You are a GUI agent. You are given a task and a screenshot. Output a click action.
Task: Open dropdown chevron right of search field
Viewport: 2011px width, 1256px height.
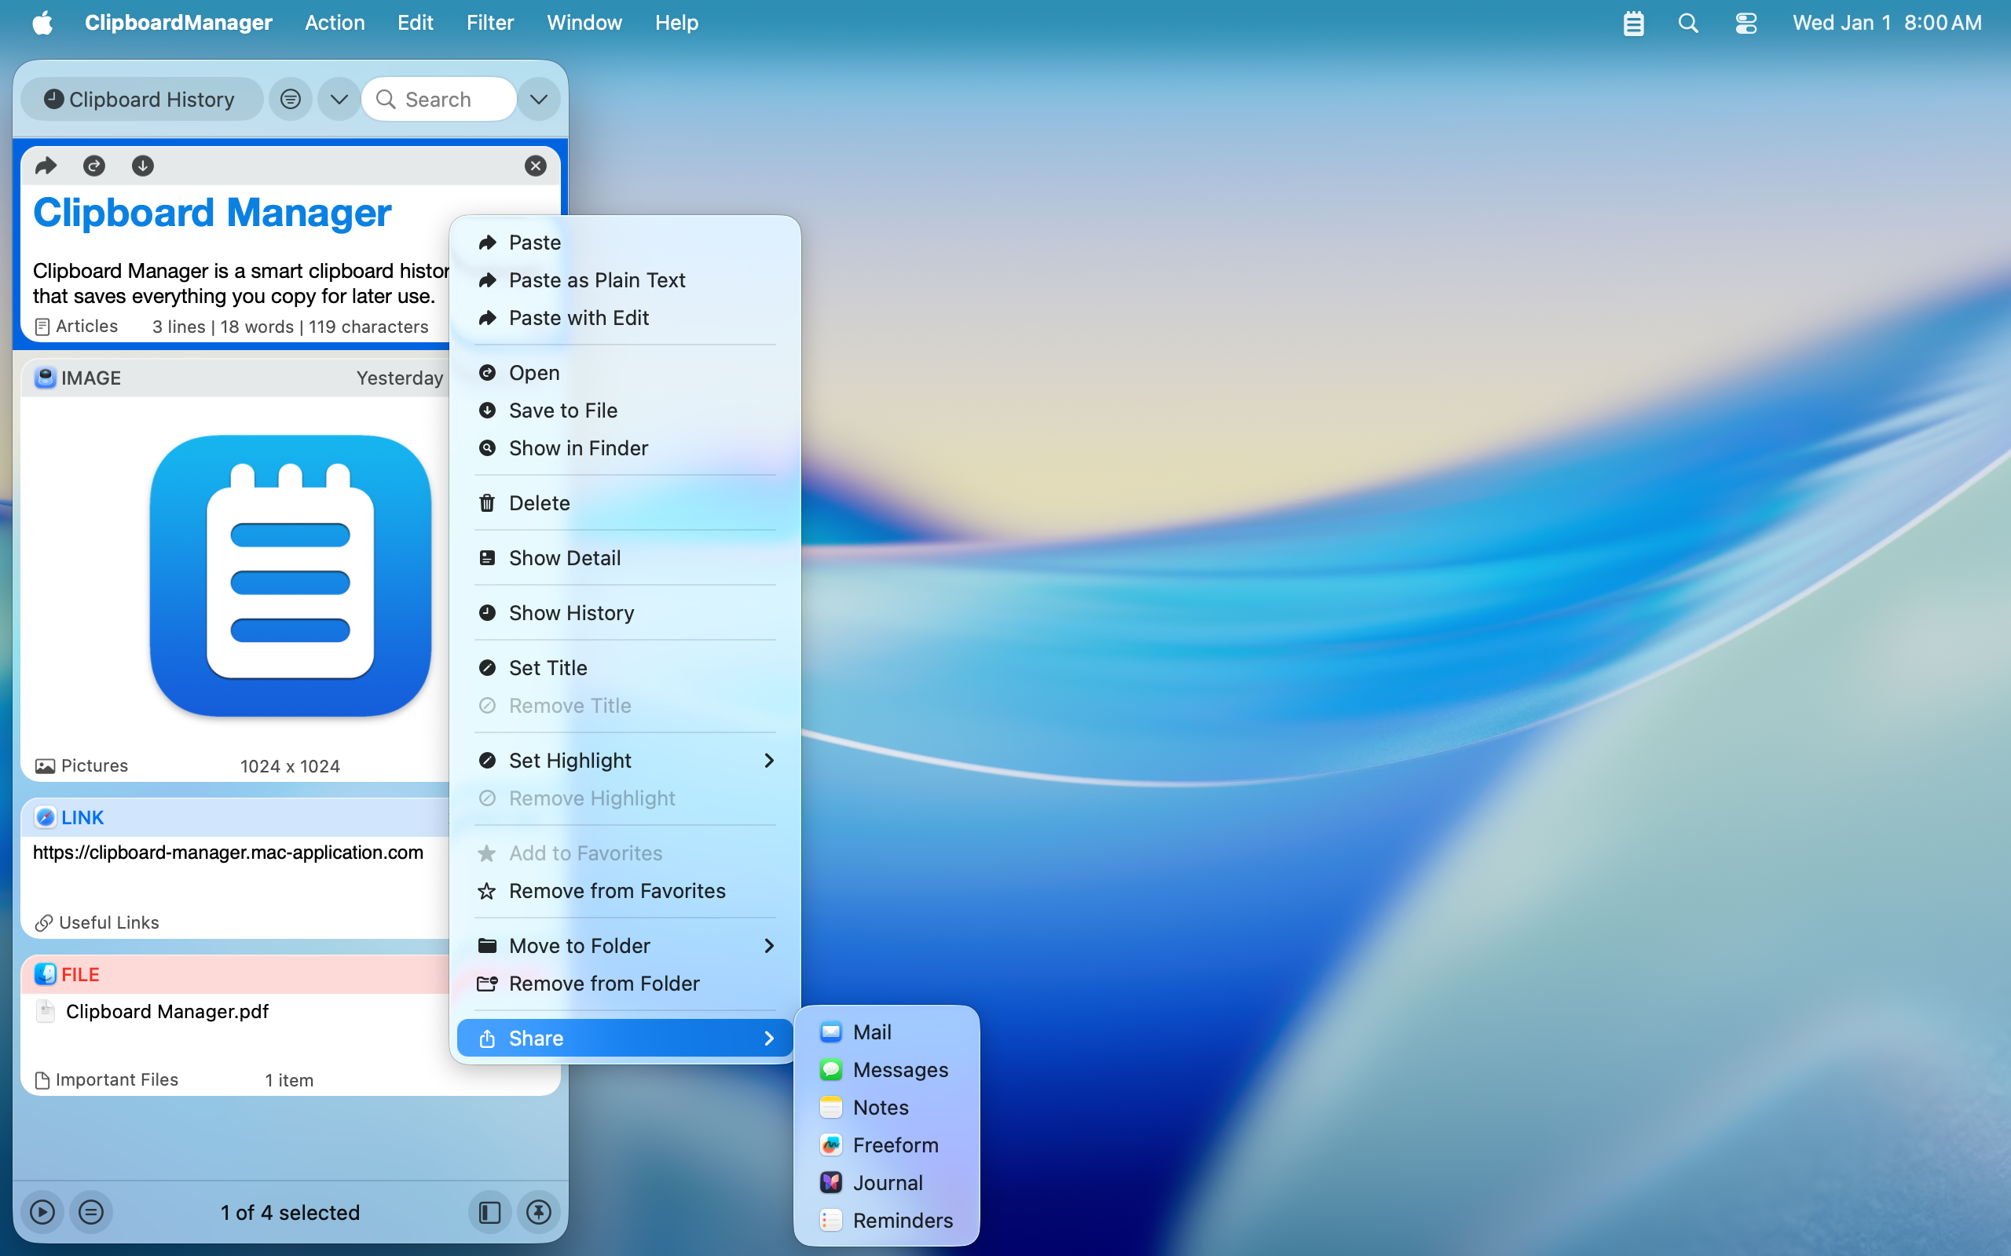point(538,100)
